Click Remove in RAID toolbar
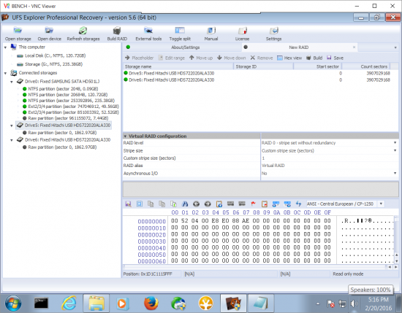The height and width of the screenshot is (313, 402). (x=262, y=58)
